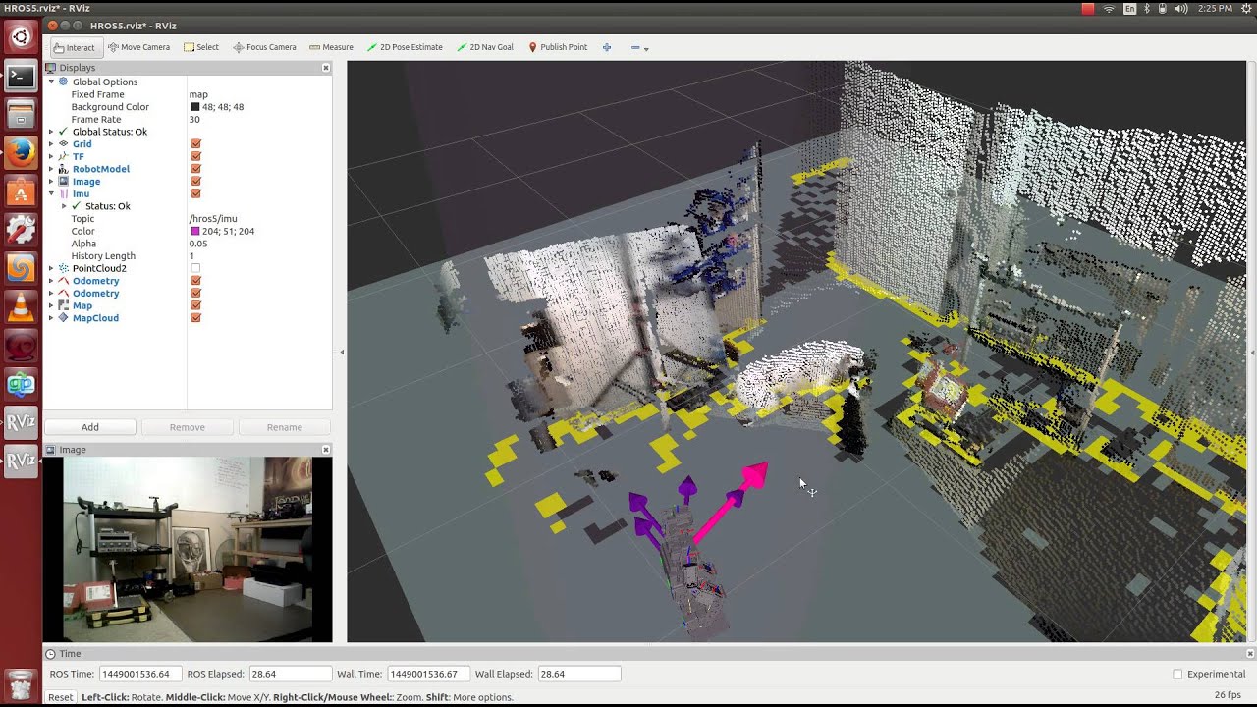The height and width of the screenshot is (707, 1257).
Task: Select the Interact tool
Action: coord(74,47)
